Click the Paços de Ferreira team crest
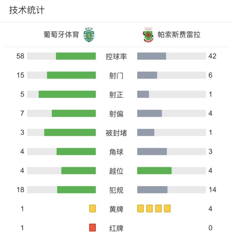The image size is (233, 236). coord(148,35)
